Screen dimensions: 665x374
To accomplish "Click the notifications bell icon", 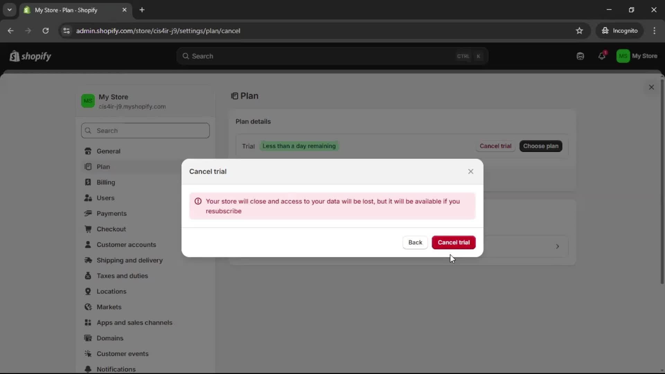I will 602,56.
